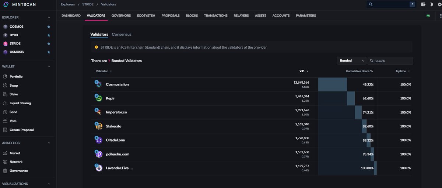Open Stake in wallet menu
The height and width of the screenshot is (188, 442).
(x=14, y=94)
